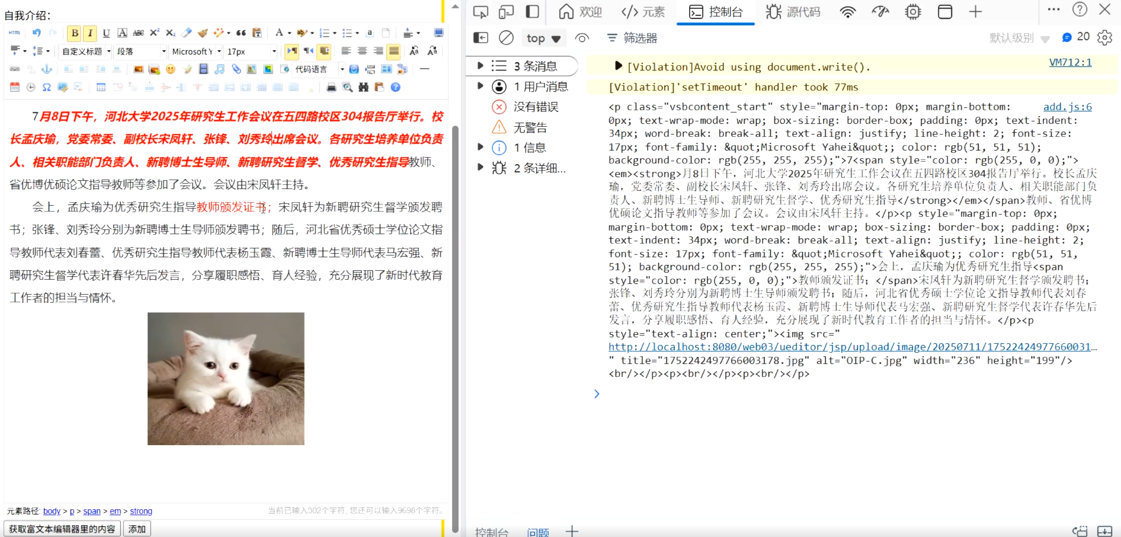Insert emoticon smiley
This screenshot has width=1121, height=537.
coord(171,69)
